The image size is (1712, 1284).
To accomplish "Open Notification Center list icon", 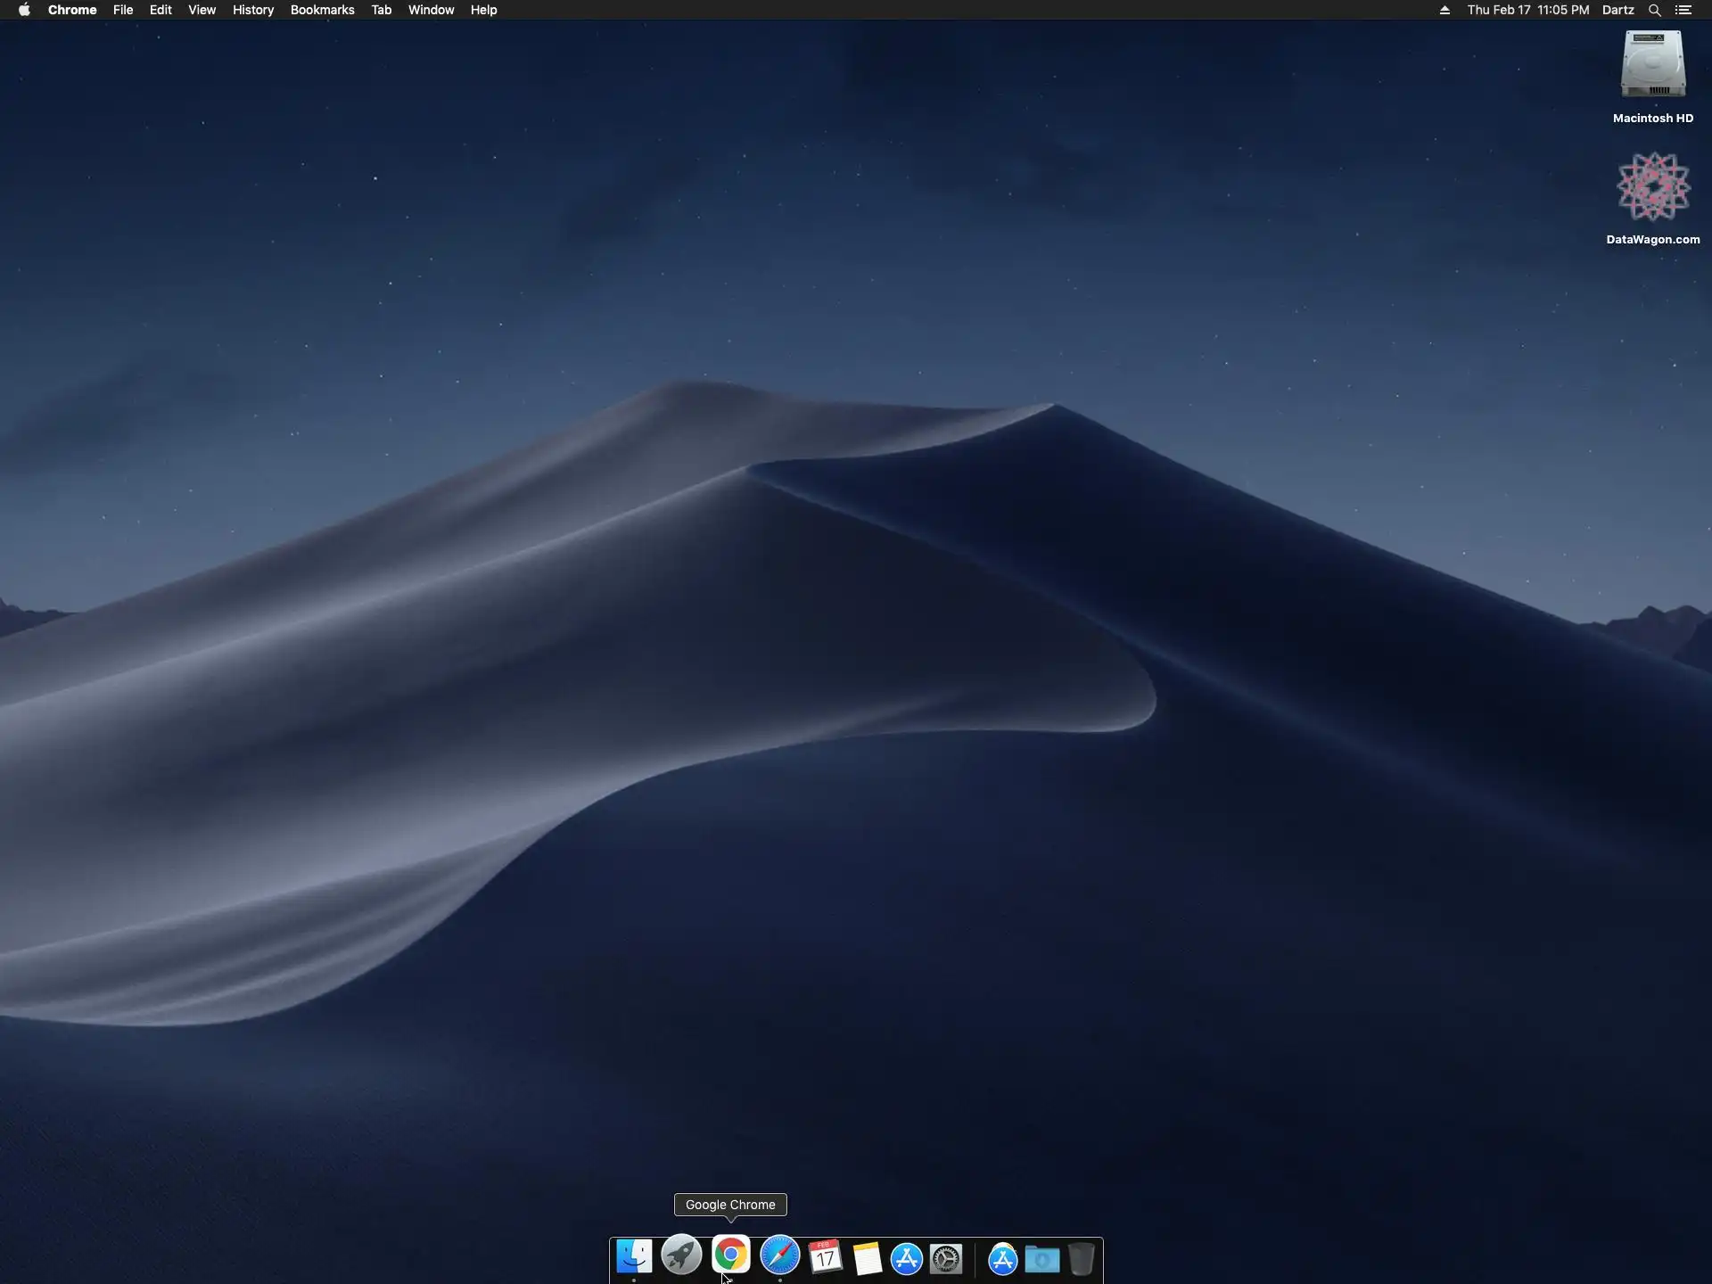I will pos(1683,10).
